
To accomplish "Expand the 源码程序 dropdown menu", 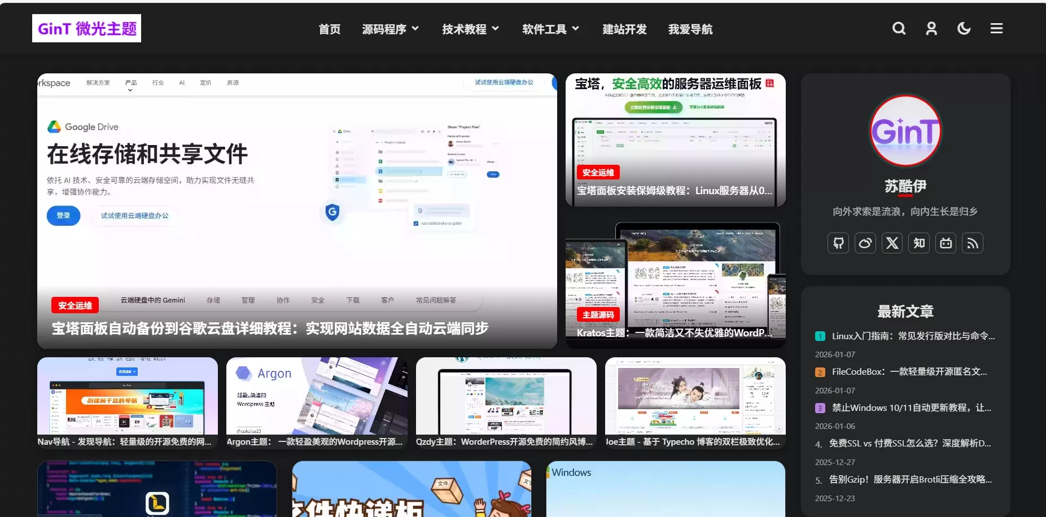I will coord(390,29).
